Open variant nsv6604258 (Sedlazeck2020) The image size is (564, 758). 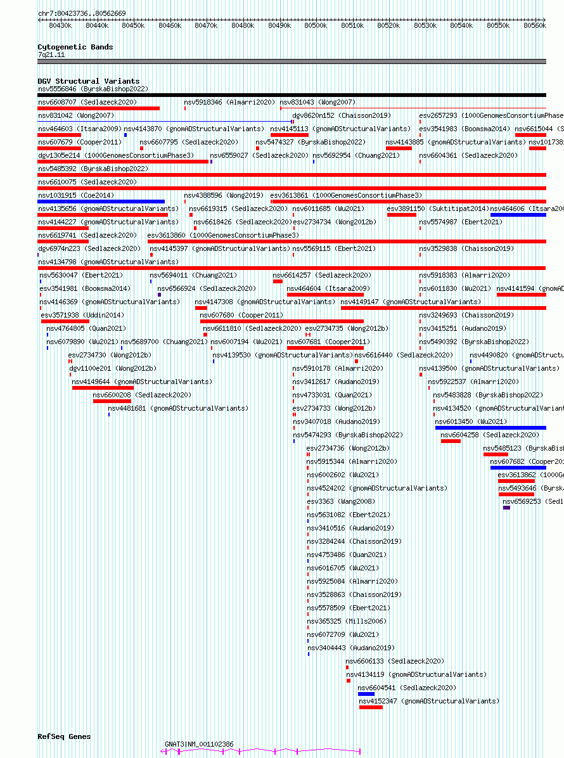[x=490, y=435]
